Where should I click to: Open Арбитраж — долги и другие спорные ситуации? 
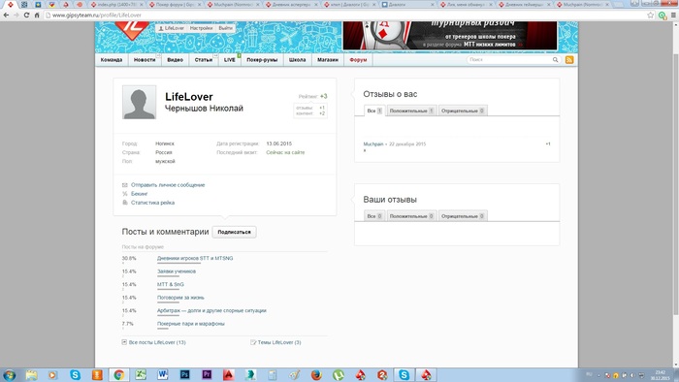coord(211,310)
